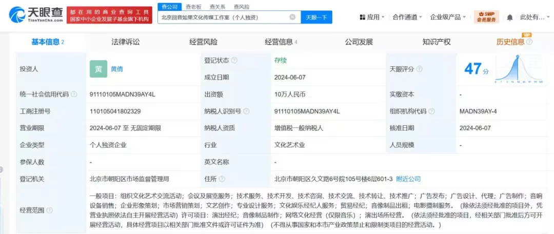Select registration number 110105041802329

tap(115, 111)
